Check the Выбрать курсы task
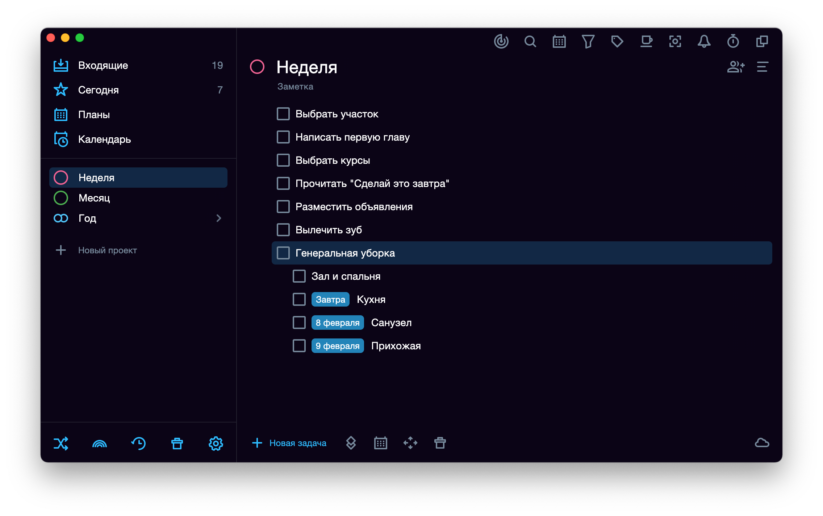 pyautogui.click(x=283, y=160)
